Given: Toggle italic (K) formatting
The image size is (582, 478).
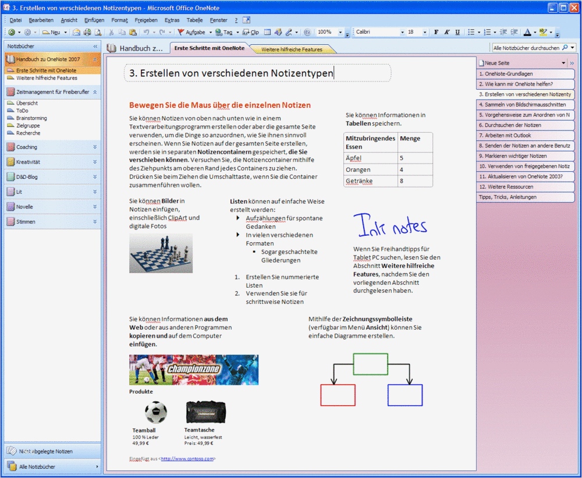Looking at the screenshot, I should pyautogui.click(x=446, y=32).
